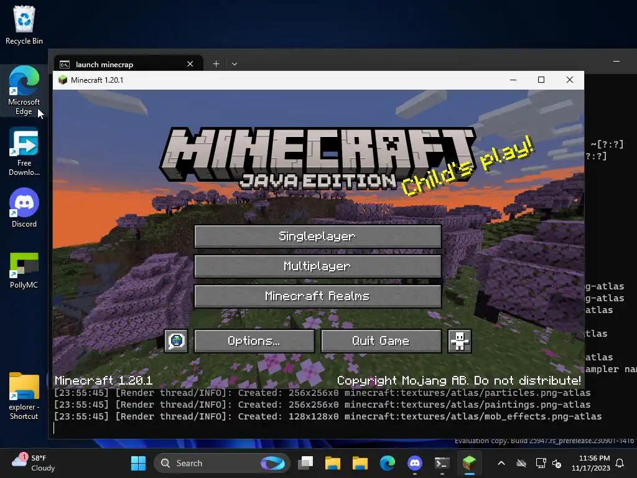
Task: Open second folder taskbar icon
Action: pos(360,463)
